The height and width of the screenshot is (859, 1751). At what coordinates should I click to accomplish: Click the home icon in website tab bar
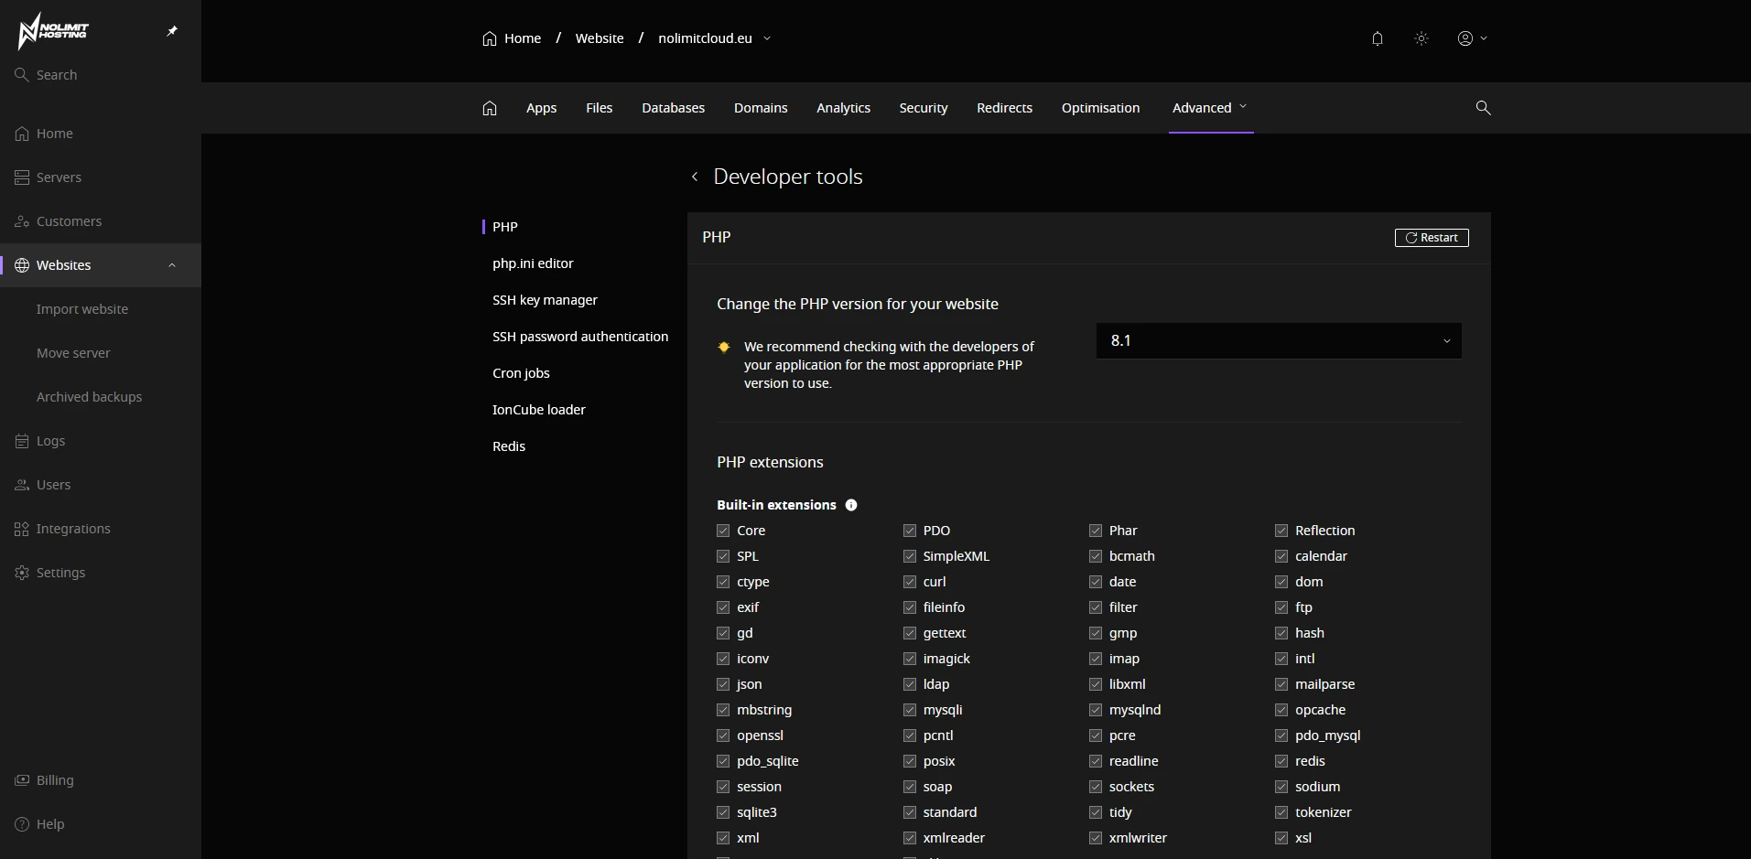tap(490, 108)
